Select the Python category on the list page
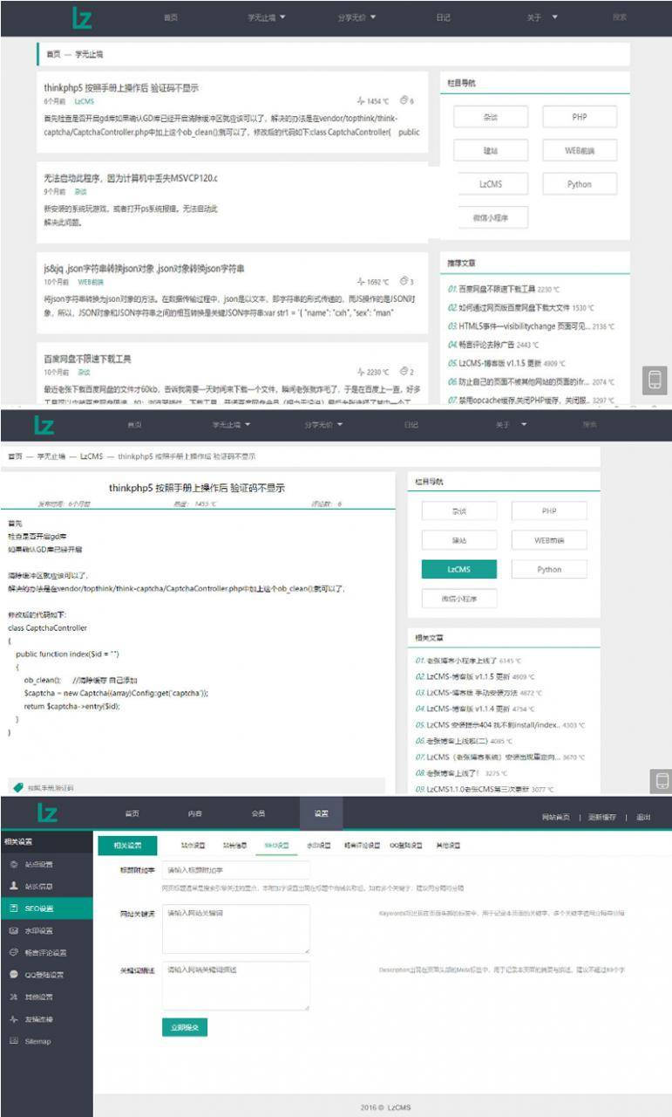The width and height of the screenshot is (672, 1117). coord(580,184)
